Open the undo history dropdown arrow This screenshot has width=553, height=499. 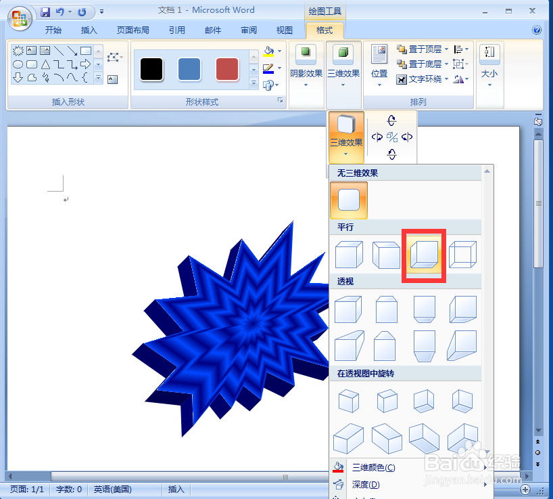(70, 12)
